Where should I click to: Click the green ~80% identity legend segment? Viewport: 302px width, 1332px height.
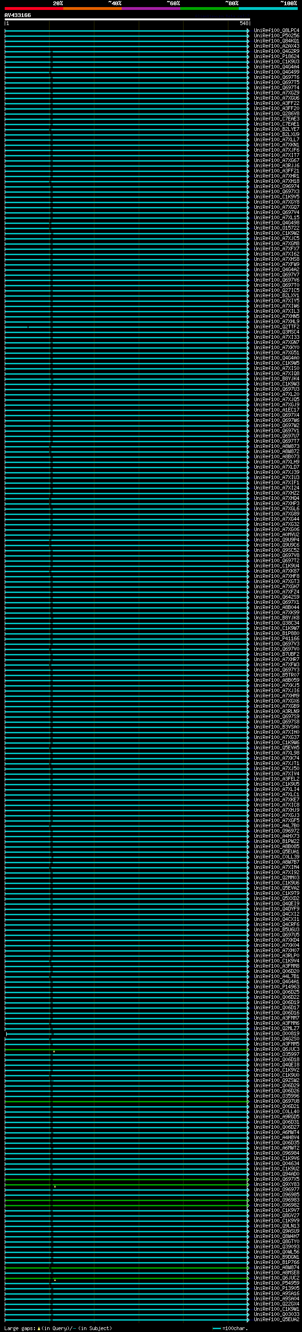tap(210, 9)
